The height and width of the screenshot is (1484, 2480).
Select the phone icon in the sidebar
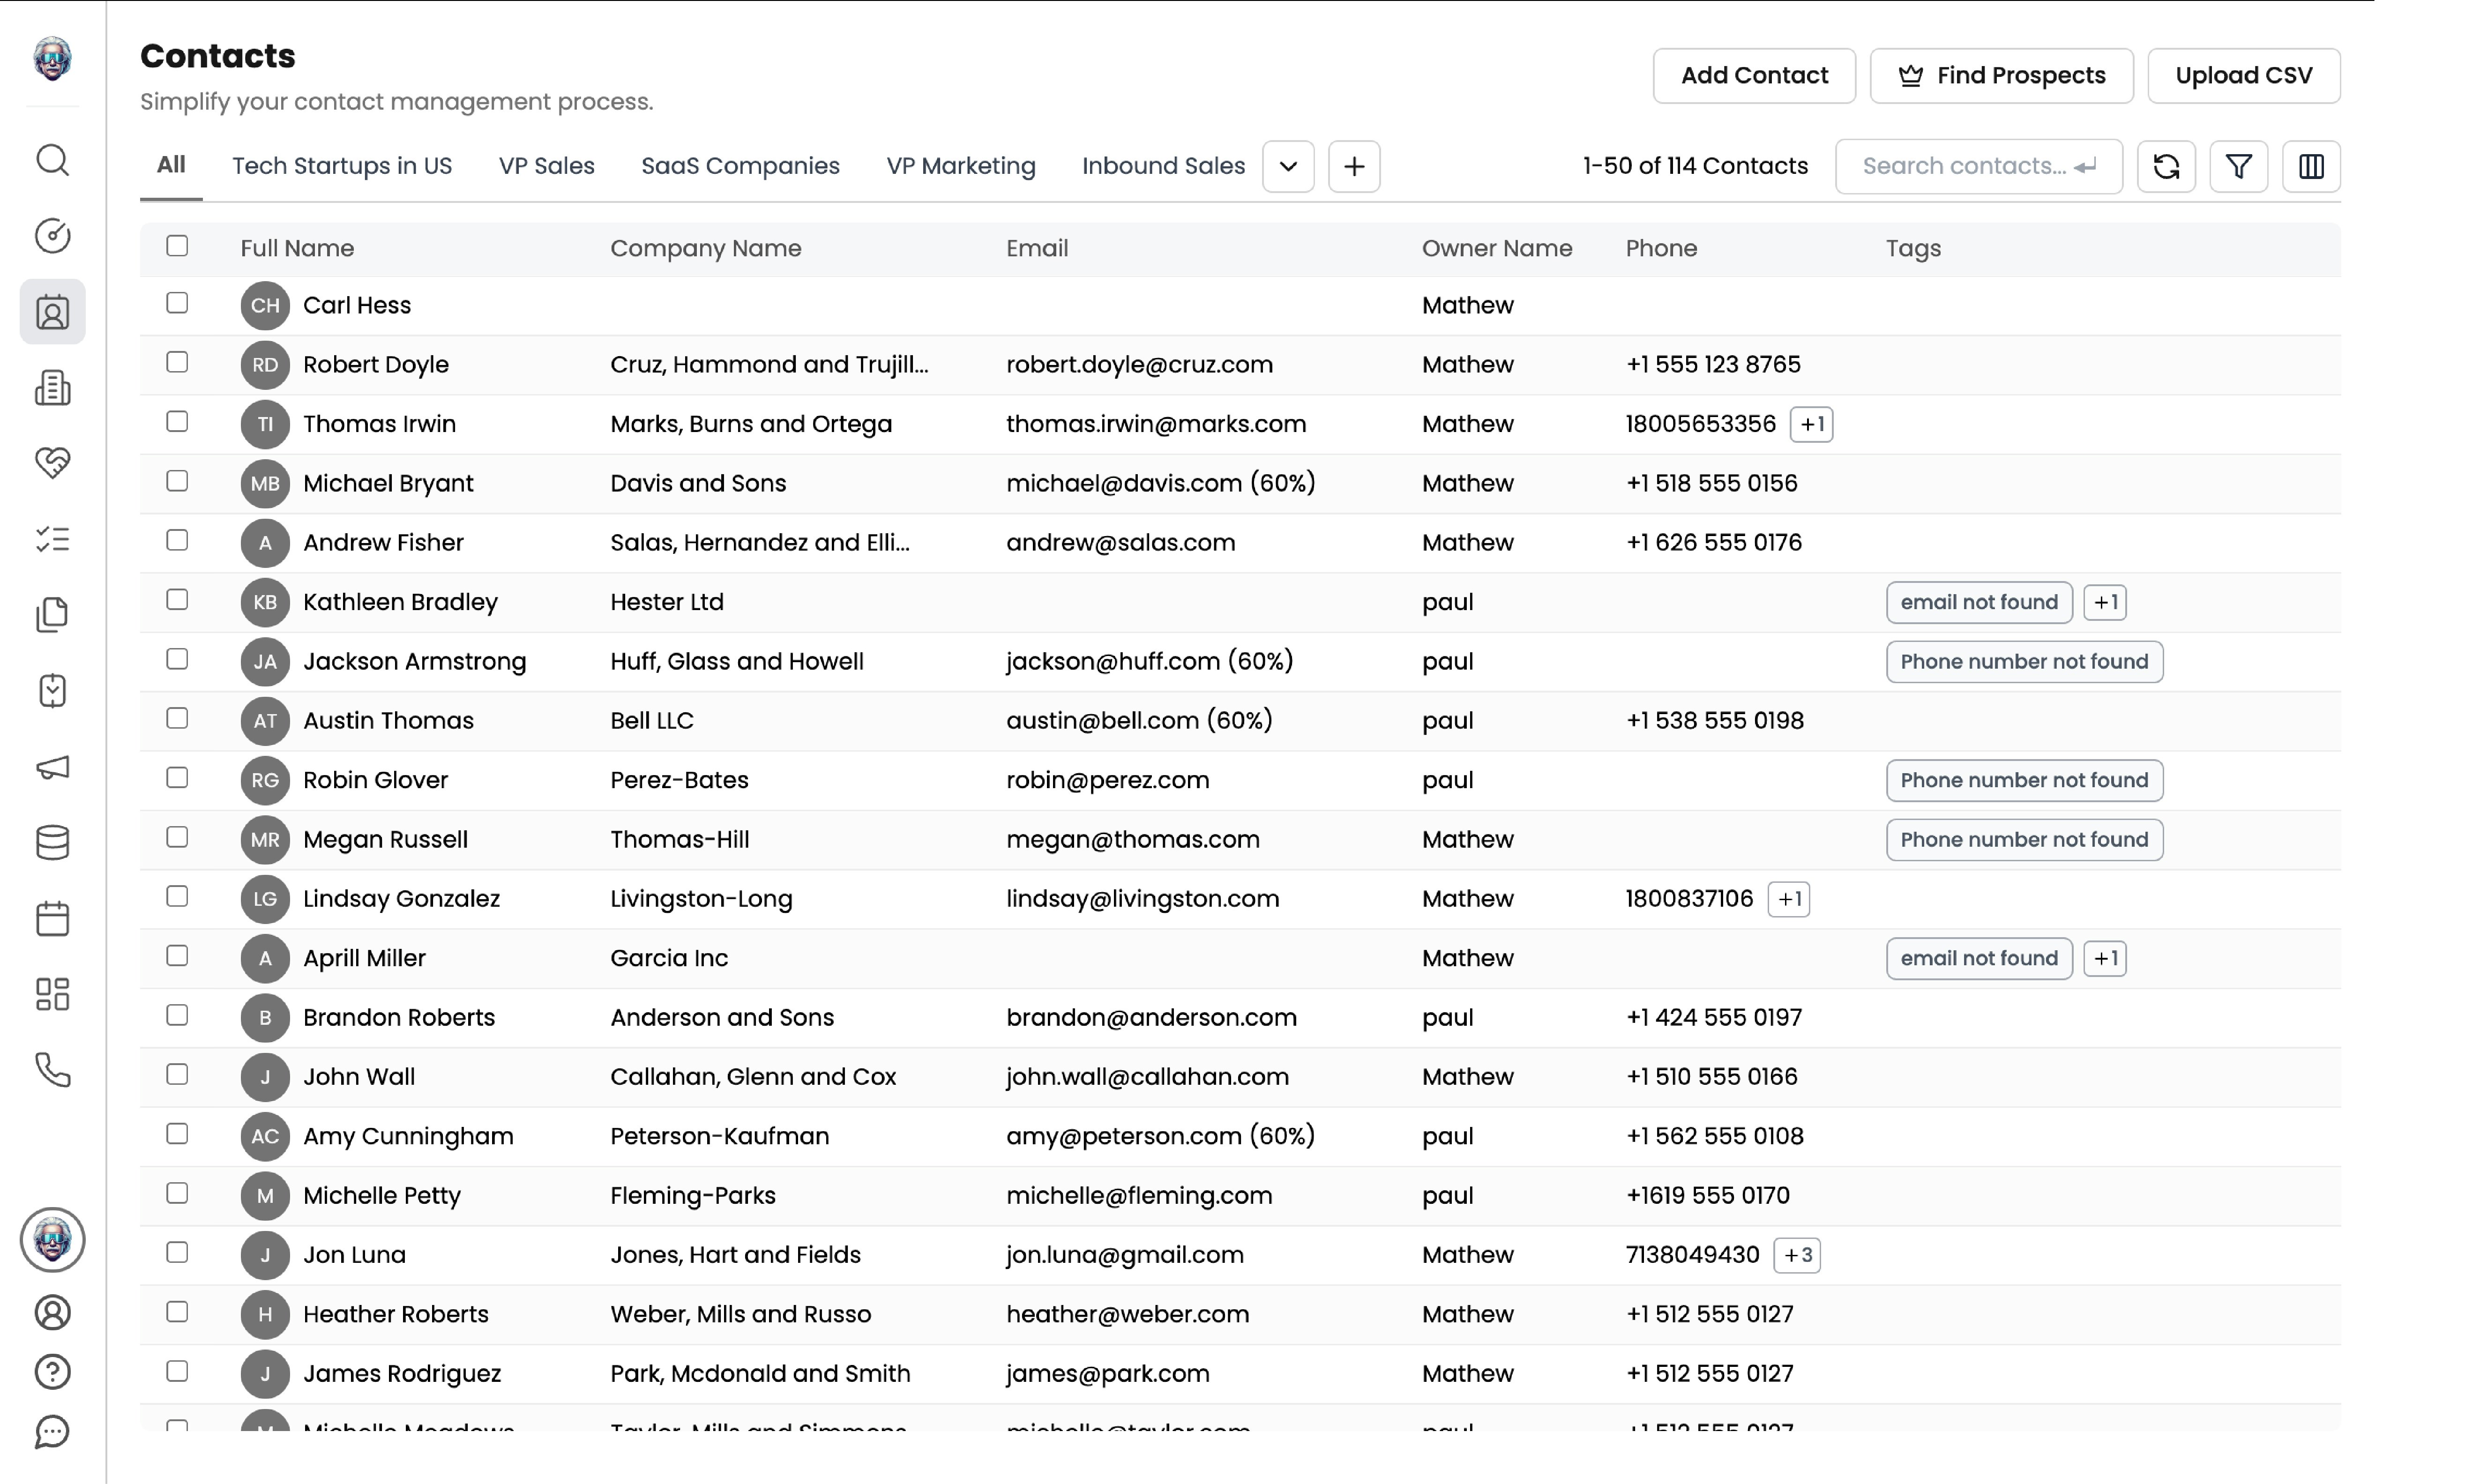[x=52, y=1070]
